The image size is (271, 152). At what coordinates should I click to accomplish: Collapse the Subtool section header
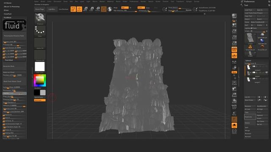249,60
